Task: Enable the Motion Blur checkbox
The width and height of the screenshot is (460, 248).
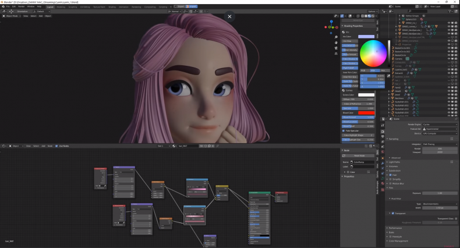Action: pyautogui.click(x=391, y=183)
